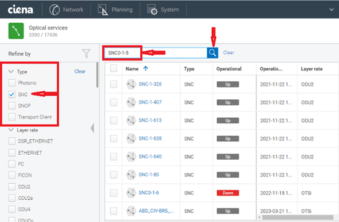Image resolution: width=339 pixels, height=222 pixels.
Task: Click the Up status badge of SNC-1-326
Action: pos(228,84)
